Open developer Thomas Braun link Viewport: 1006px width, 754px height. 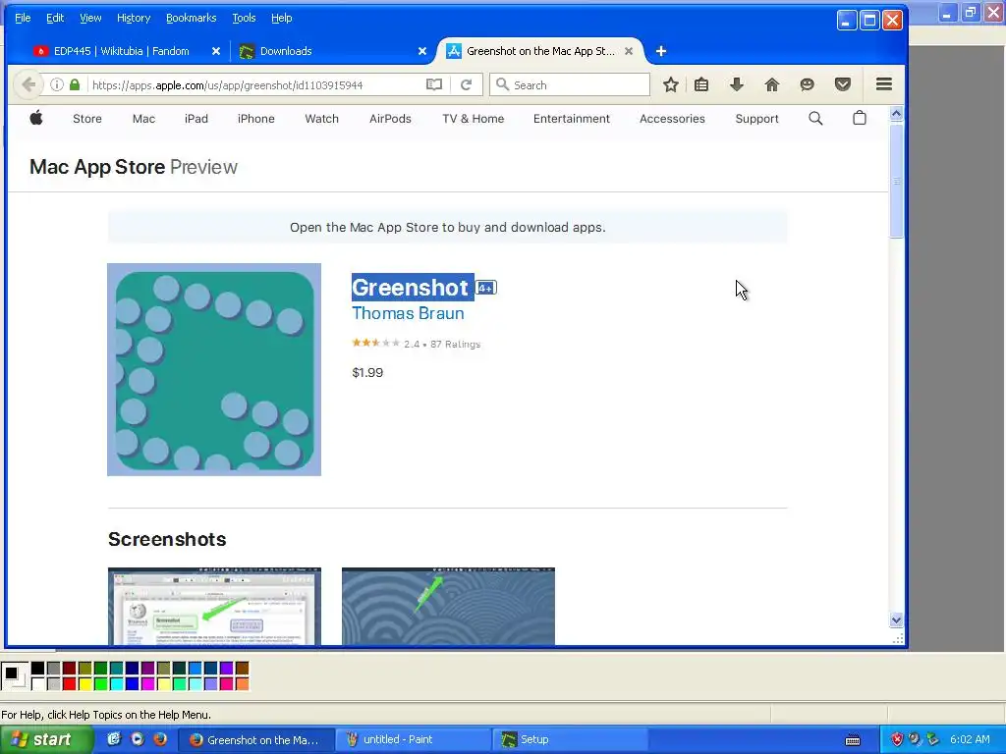click(408, 313)
